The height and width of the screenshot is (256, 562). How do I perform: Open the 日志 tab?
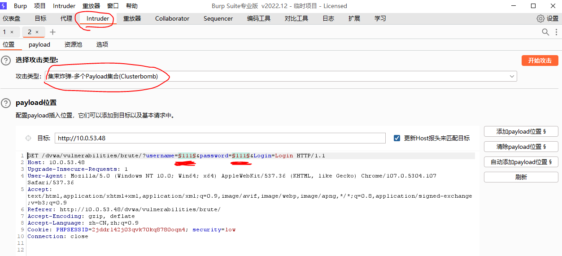point(328,18)
